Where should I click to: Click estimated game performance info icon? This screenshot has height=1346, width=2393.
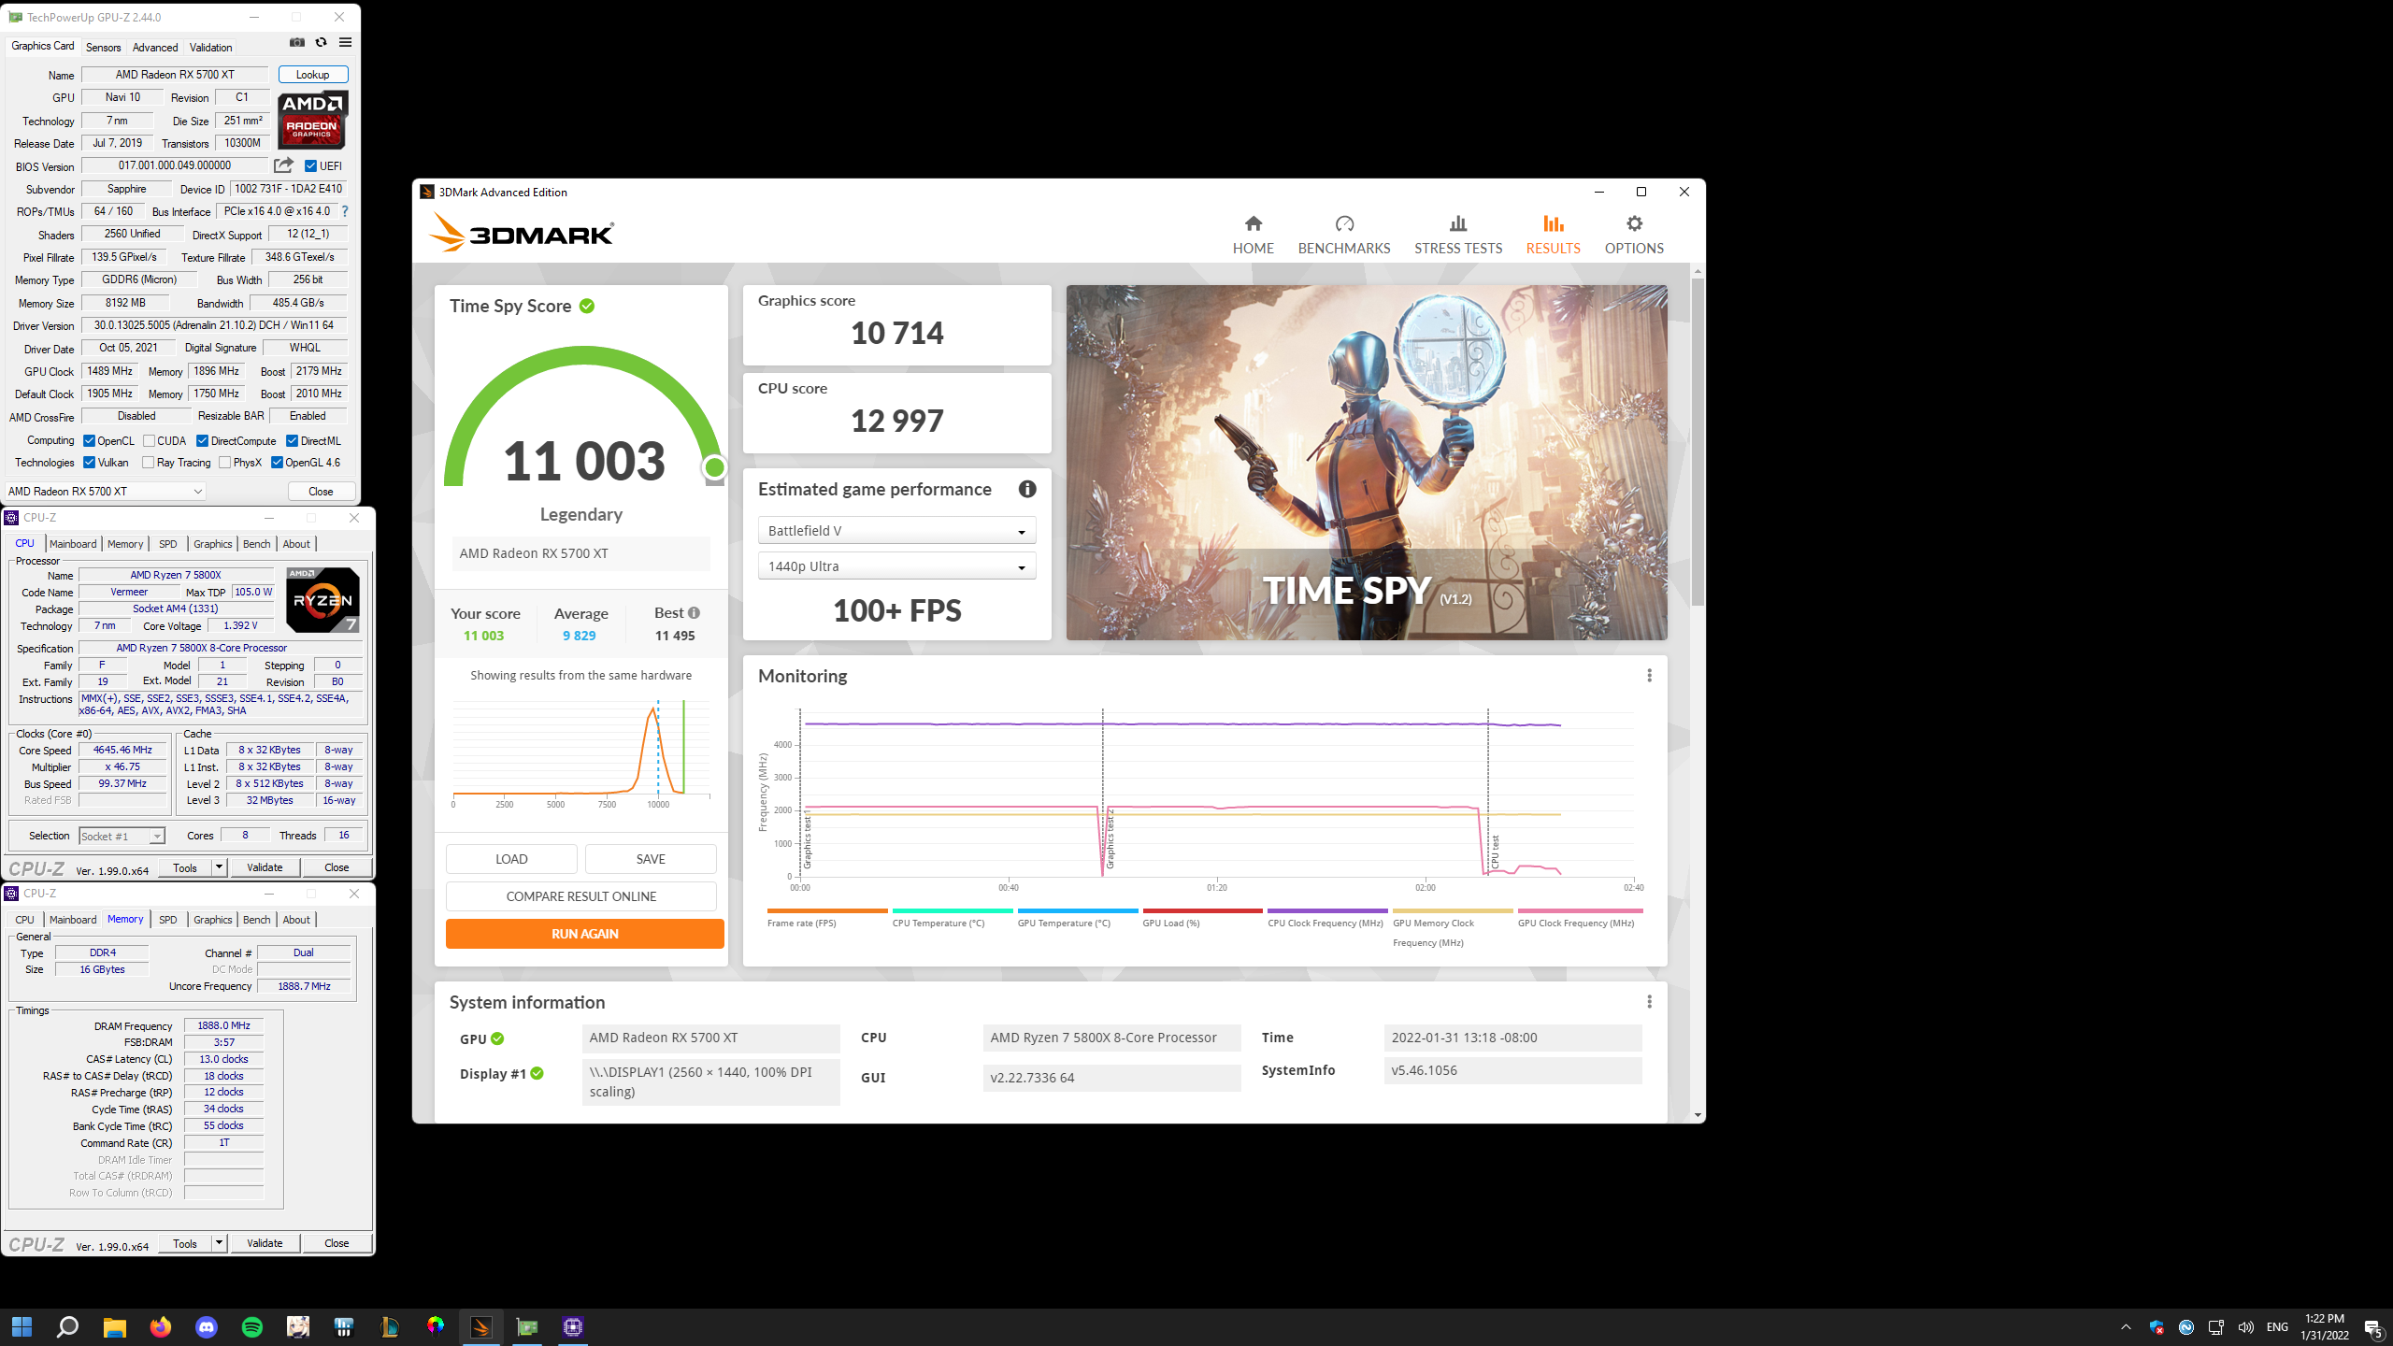(x=1027, y=489)
